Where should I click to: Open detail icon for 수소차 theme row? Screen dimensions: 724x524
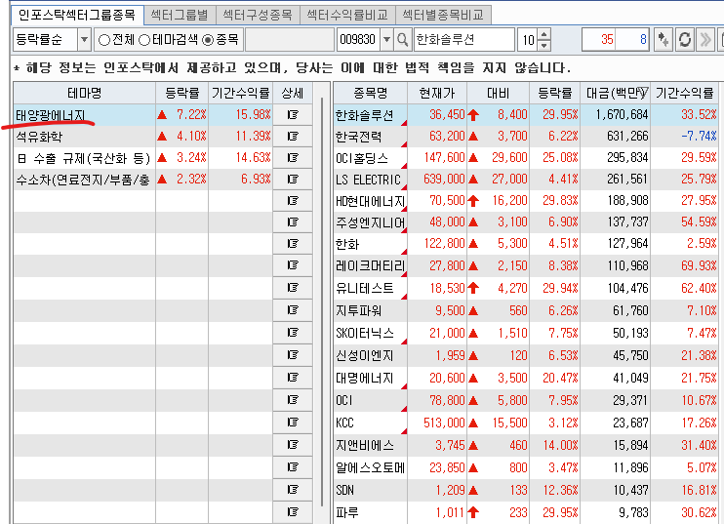pyautogui.click(x=293, y=180)
